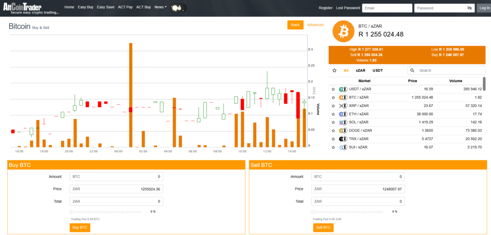Open Easy Buy from navigation
491x235 pixels.
point(85,7)
